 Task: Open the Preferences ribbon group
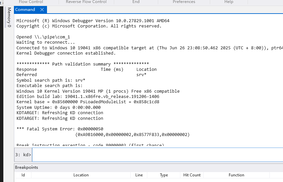[184, 2]
